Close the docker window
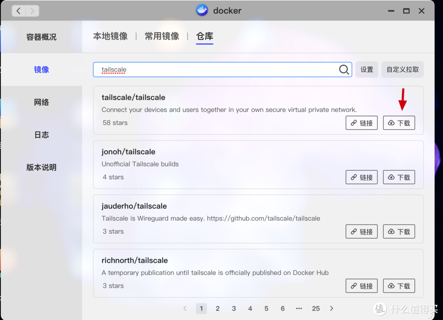443x320 pixels. coord(422,11)
